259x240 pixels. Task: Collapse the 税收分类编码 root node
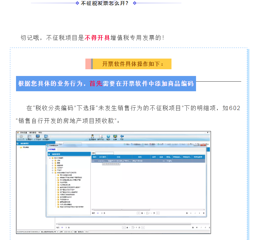tap(50, 158)
